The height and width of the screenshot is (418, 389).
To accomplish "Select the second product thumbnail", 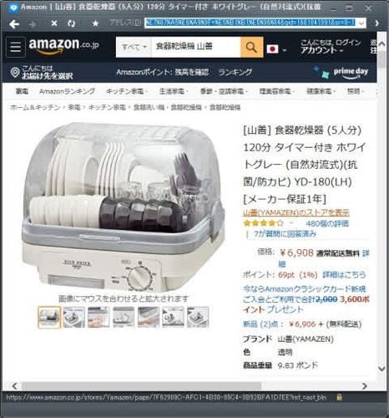I will coord(74,317).
